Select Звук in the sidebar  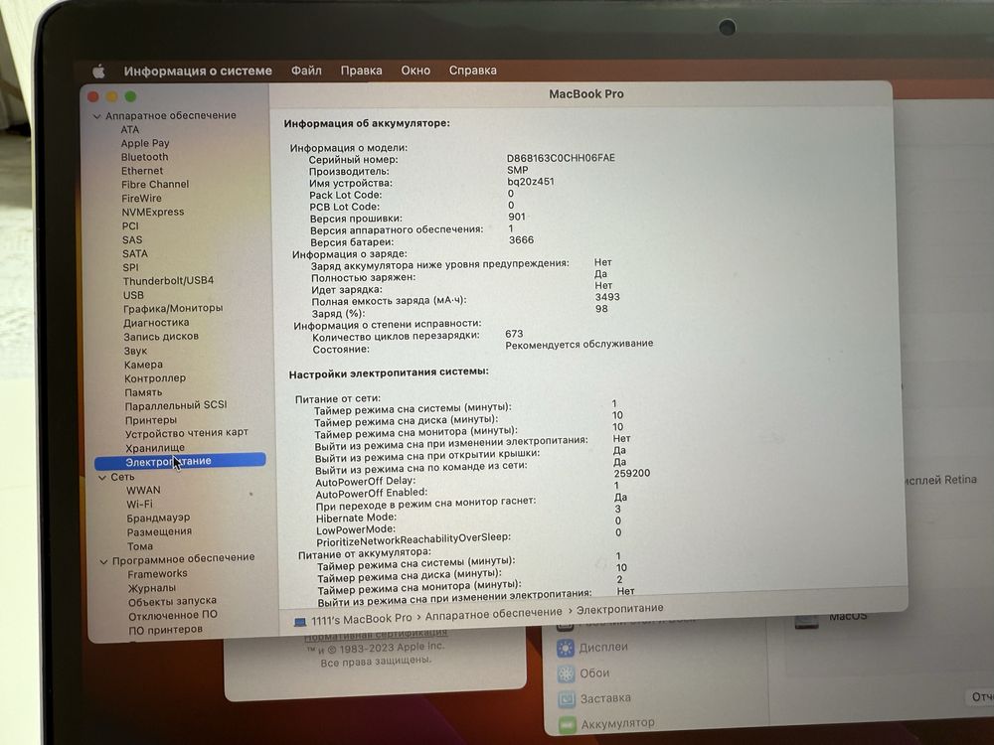135,351
